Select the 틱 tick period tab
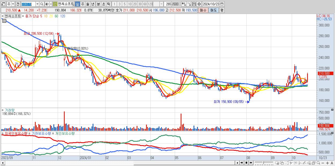This screenshot has width=335, height=166. 108,4
